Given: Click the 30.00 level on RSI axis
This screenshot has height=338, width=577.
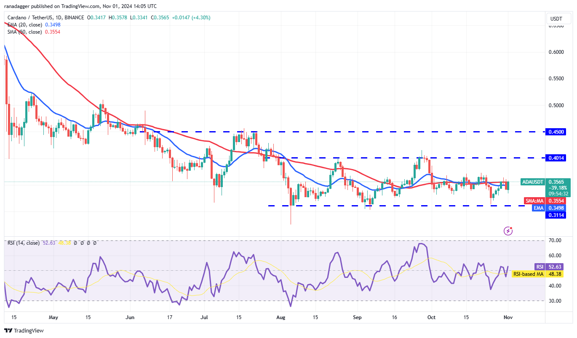Looking at the screenshot, I should point(555,301).
